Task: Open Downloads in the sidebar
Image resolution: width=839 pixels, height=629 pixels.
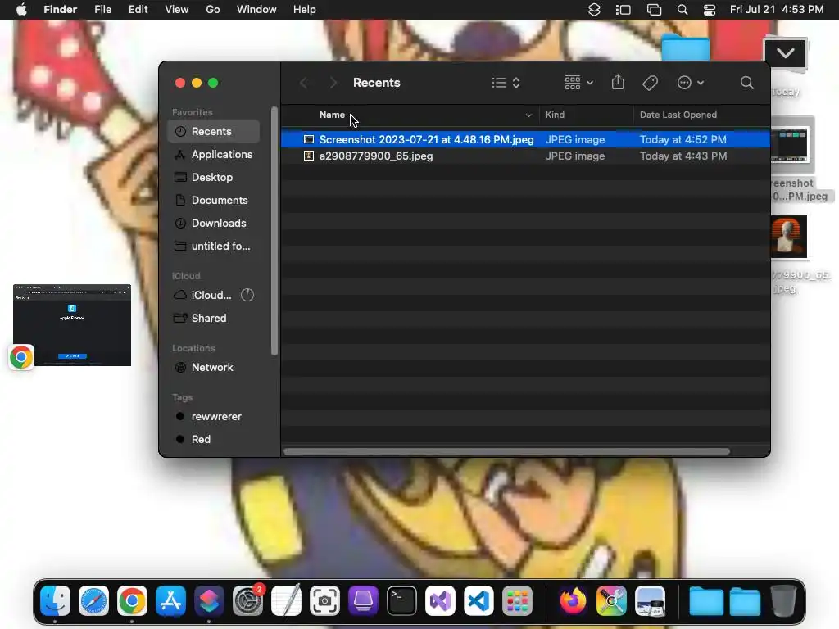Action: coord(214,224)
